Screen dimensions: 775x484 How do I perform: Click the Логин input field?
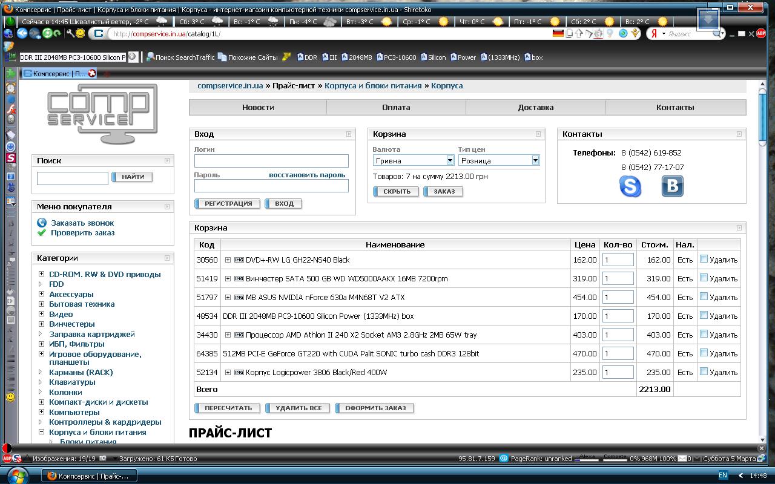pos(271,161)
